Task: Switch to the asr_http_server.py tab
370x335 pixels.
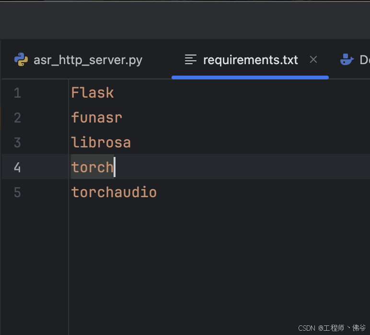Action: [x=78, y=60]
